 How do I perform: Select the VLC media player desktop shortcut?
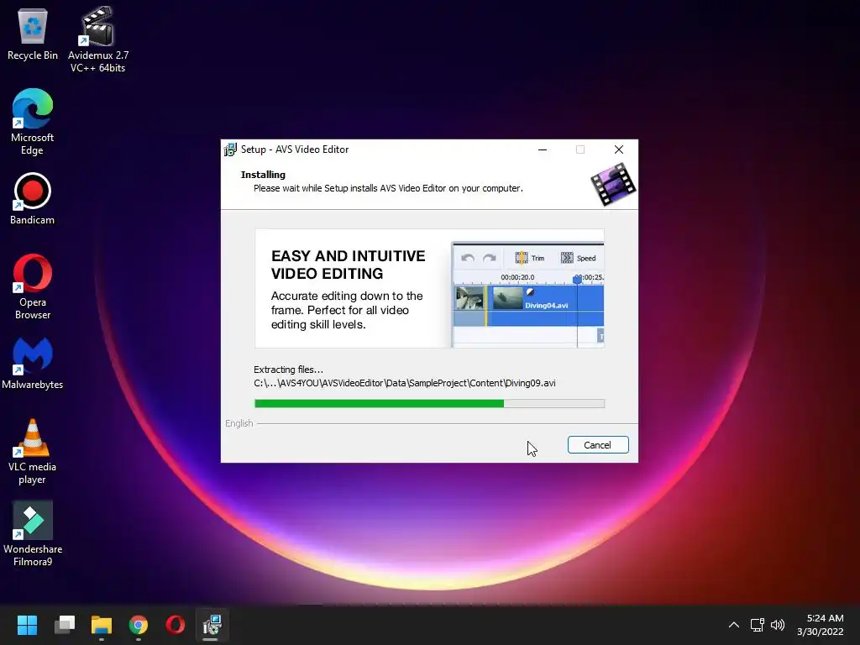tap(33, 451)
